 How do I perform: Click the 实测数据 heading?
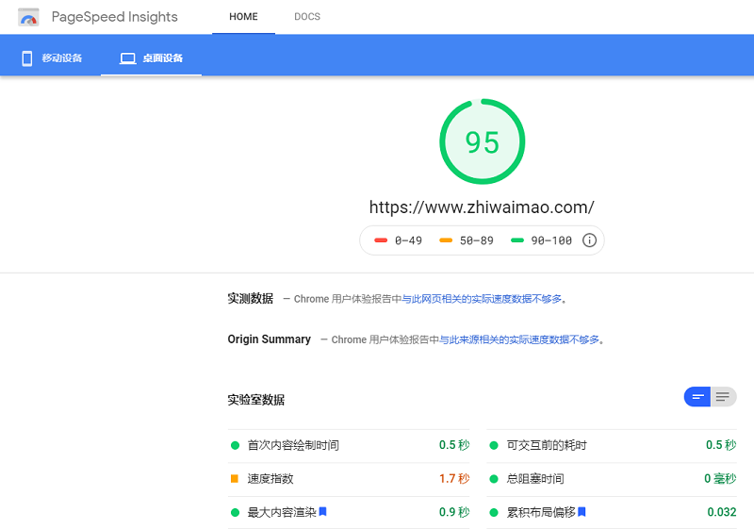click(250, 299)
